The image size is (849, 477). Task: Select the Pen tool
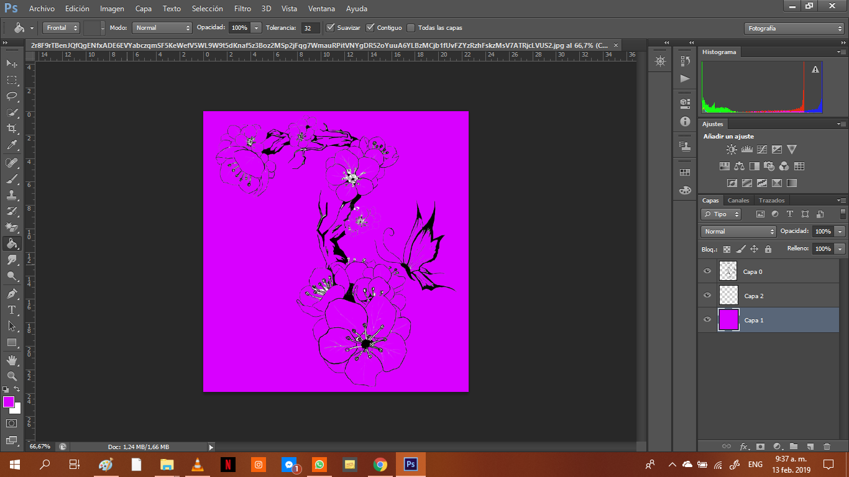point(12,294)
